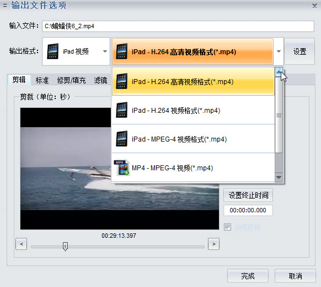Open the 修剪/填充 tab
Image resolution: width=321 pixels, height=287 pixels.
coord(72,80)
